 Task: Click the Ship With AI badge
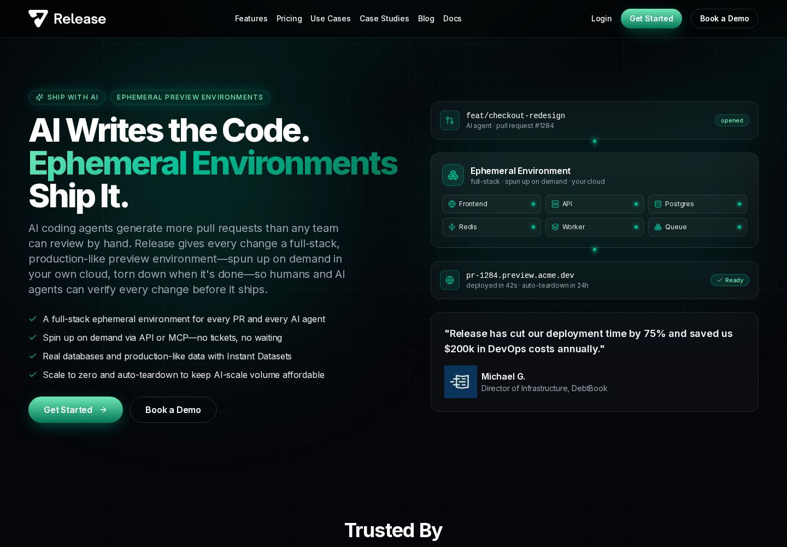pos(67,97)
